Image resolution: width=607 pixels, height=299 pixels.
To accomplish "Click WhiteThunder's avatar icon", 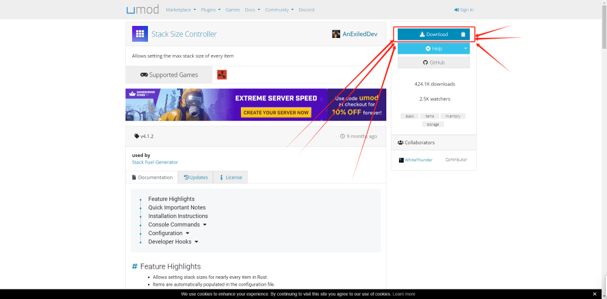I will coord(402,160).
